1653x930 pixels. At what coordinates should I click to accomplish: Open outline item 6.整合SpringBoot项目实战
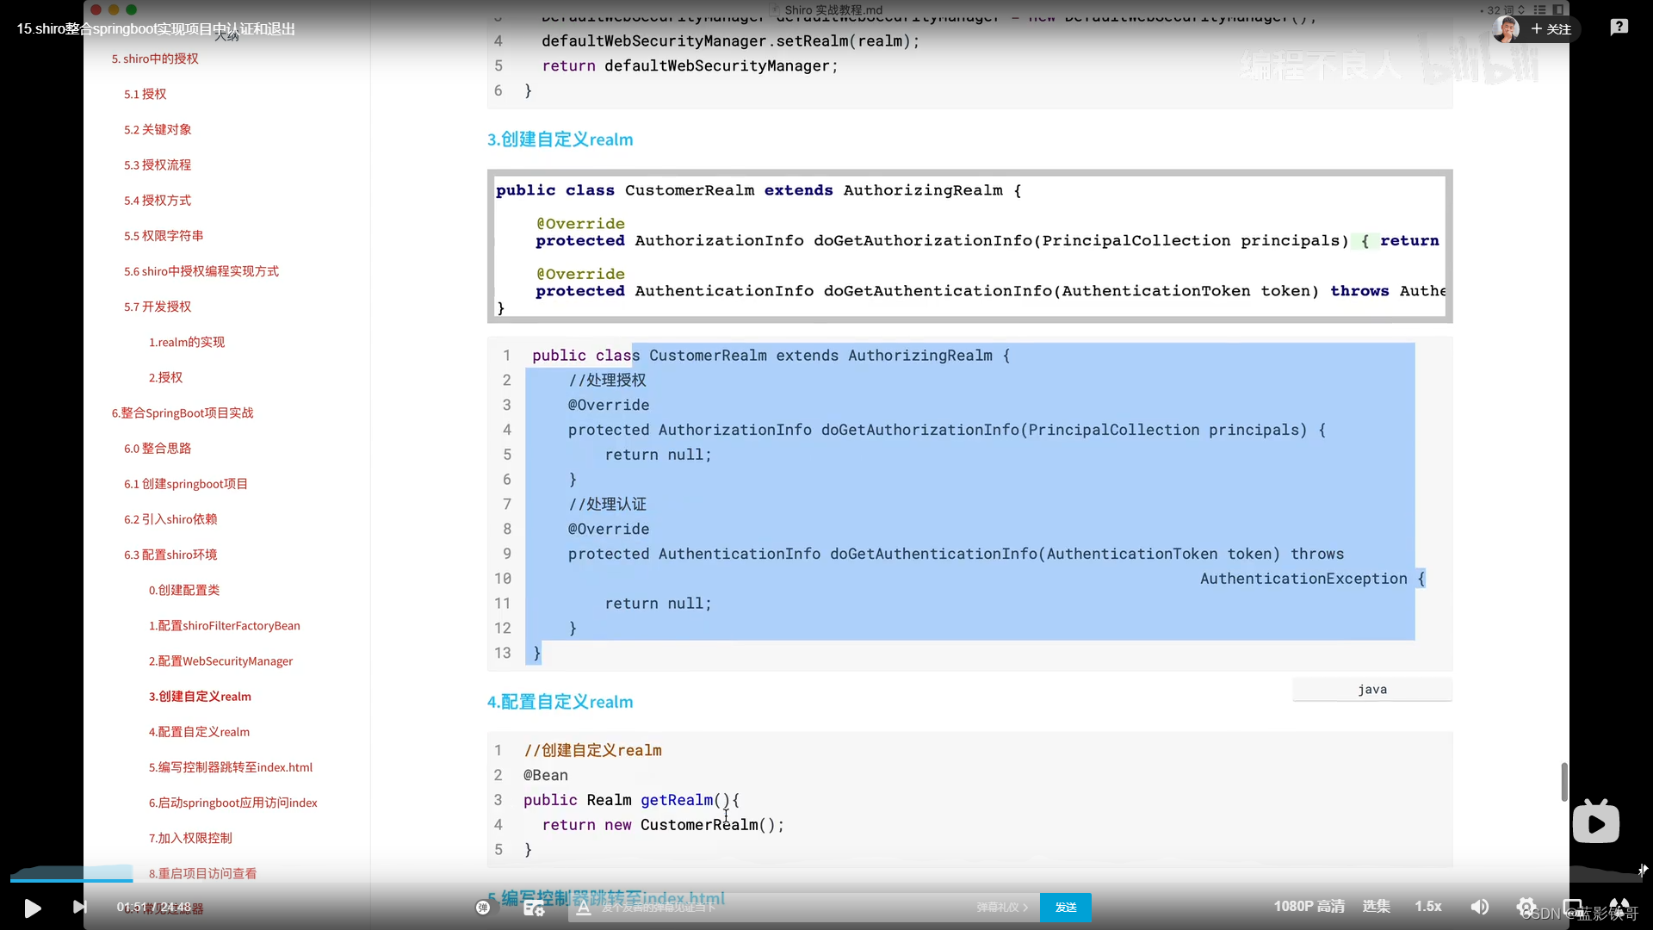pyautogui.click(x=183, y=412)
